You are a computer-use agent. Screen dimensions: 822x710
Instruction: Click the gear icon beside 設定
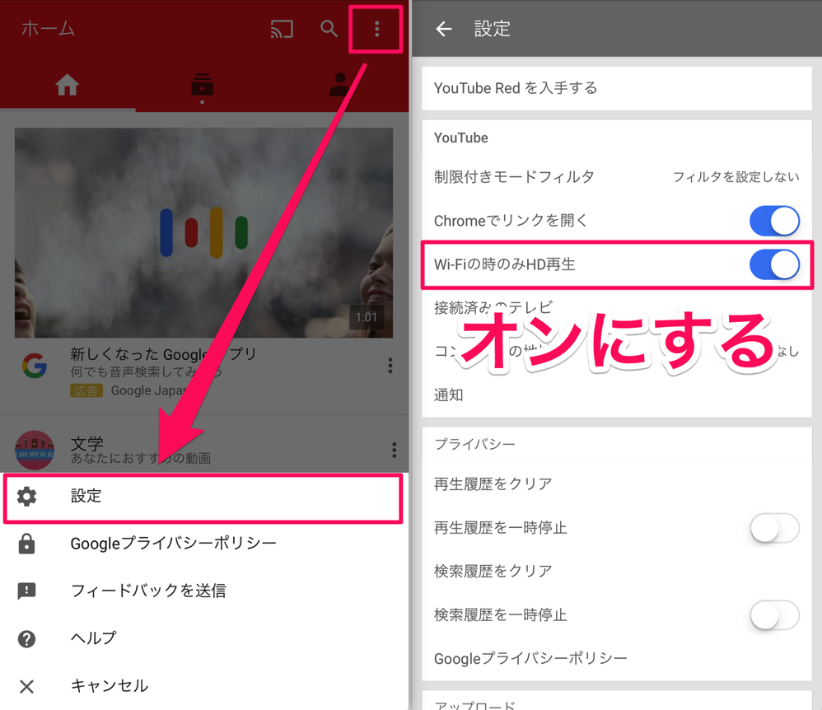click(26, 496)
